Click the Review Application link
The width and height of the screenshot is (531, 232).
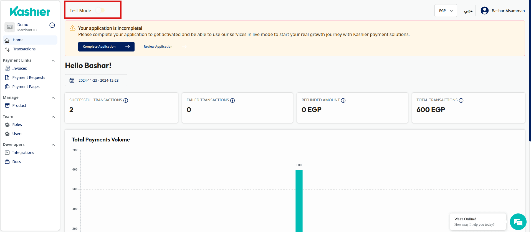click(x=158, y=47)
